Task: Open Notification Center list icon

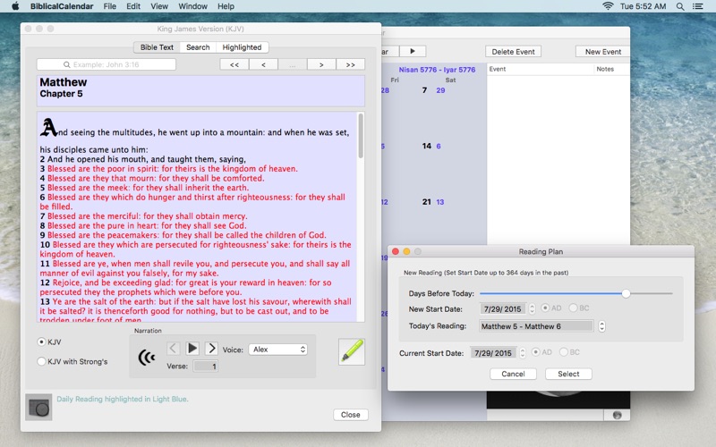Action: [x=697, y=6]
